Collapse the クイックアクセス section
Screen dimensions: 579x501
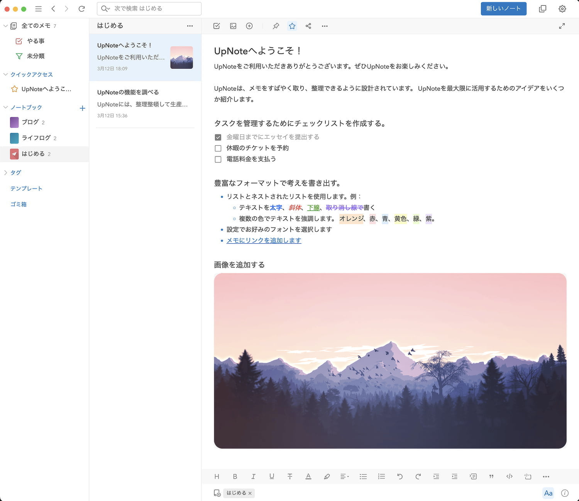5,74
